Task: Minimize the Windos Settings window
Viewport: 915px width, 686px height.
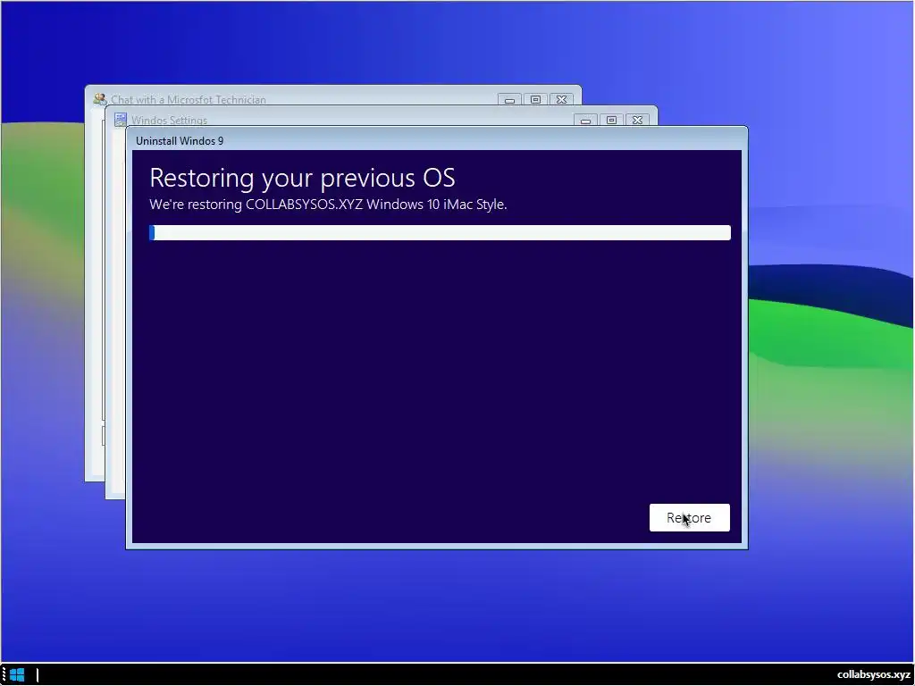Action: 585,121
